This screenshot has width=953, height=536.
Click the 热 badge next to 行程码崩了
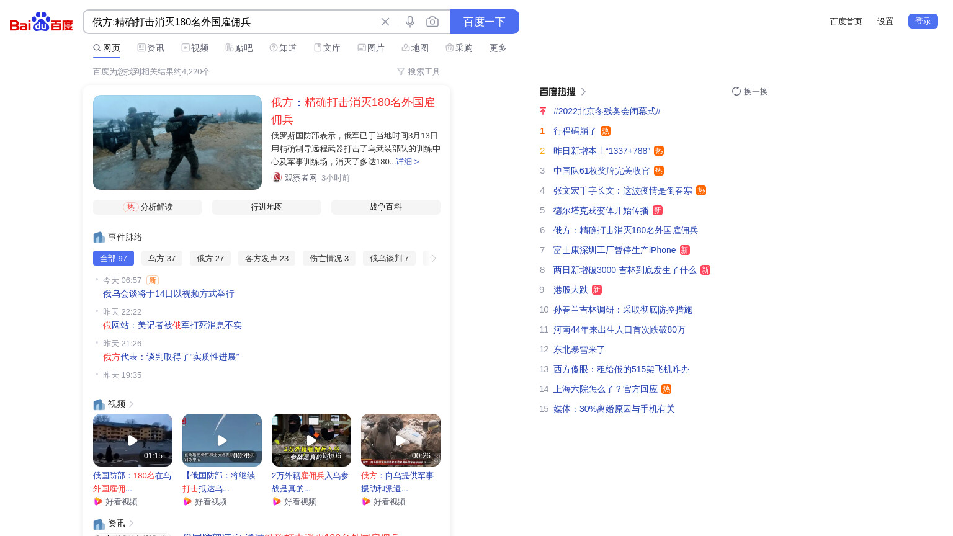(606, 131)
